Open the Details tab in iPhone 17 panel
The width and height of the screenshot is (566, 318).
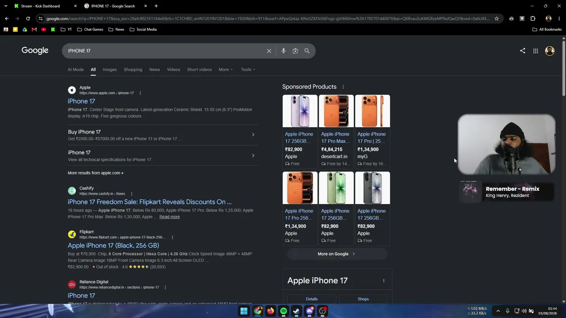(x=312, y=299)
